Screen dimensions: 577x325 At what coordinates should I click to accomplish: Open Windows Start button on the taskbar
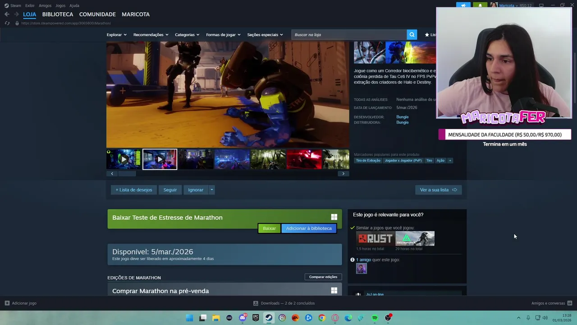click(x=190, y=318)
